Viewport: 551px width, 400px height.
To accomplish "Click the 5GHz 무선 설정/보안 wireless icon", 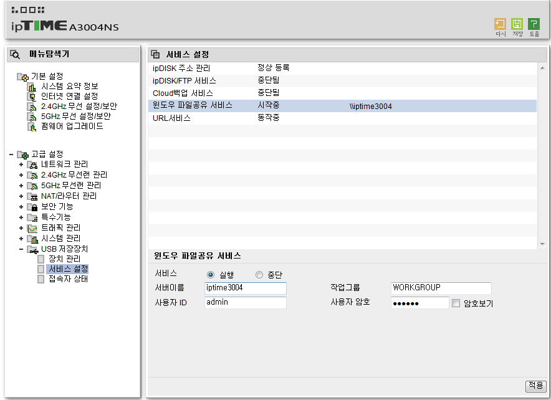I will coord(32,117).
